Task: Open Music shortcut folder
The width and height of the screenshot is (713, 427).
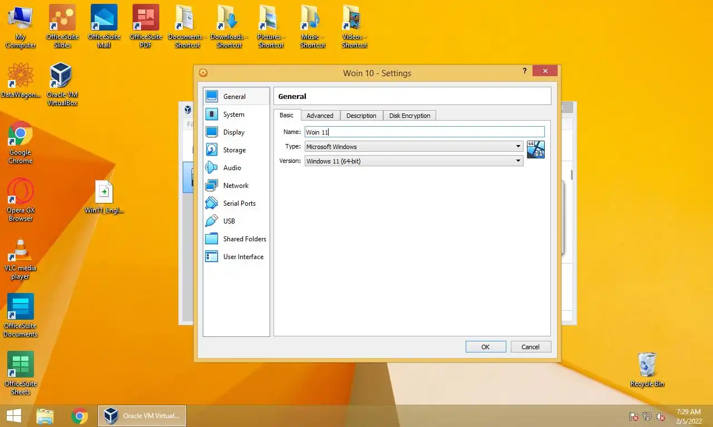Action: [x=312, y=27]
